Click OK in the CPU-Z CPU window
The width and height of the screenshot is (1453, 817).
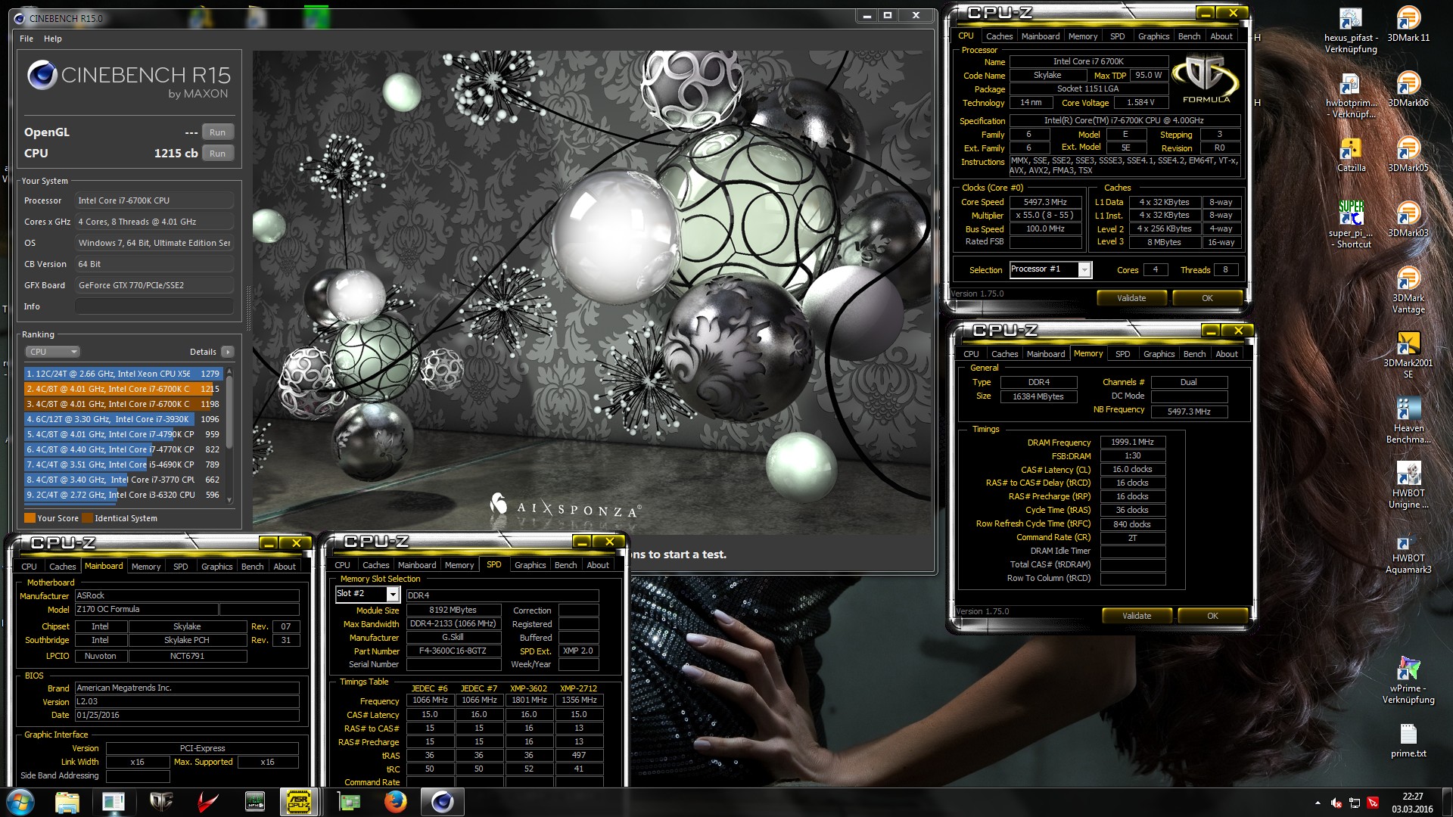tap(1207, 298)
